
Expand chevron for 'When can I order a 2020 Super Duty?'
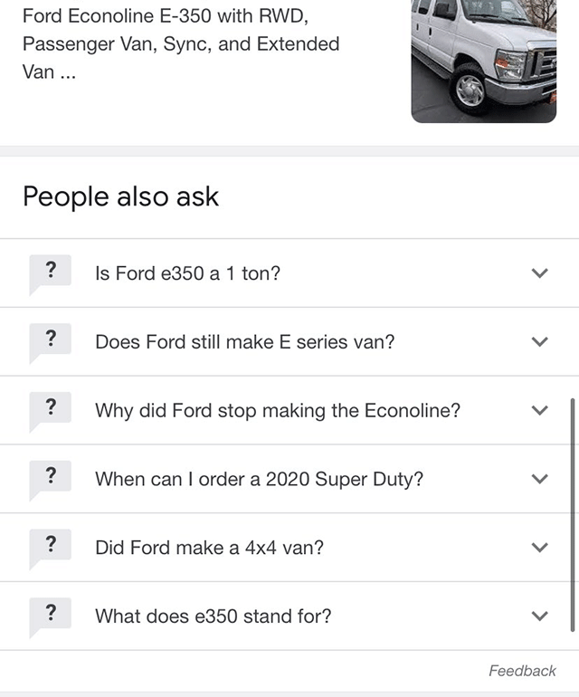(540, 479)
